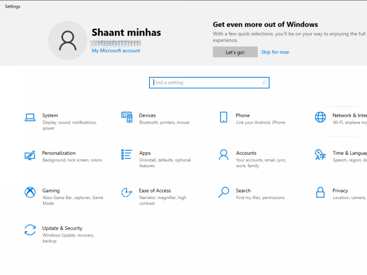Click the 'Get even more out of Windows' heading
The image size is (367, 275).
[x=265, y=24]
